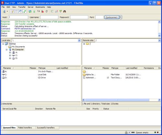
Task: Click green activity LED in status bar
Action: pyautogui.click(x=155, y=132)
